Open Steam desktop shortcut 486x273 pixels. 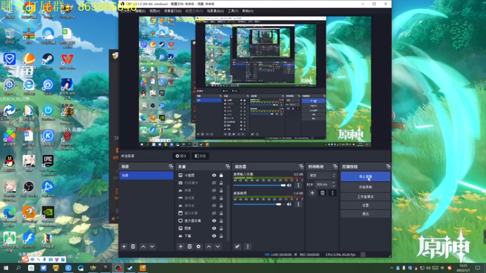48,61
